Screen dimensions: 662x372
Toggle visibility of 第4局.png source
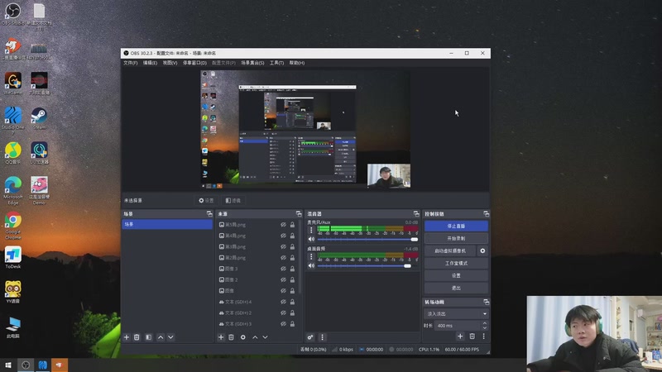pyautogui.click(x=283, y=236)
